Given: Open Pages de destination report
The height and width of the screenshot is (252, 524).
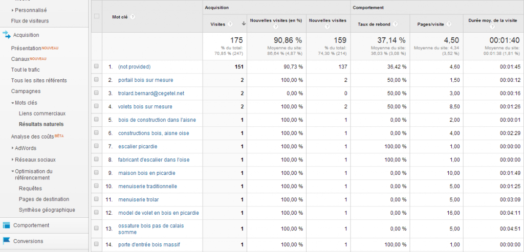Looking at the screenshot, I should [x=44, y=199].
